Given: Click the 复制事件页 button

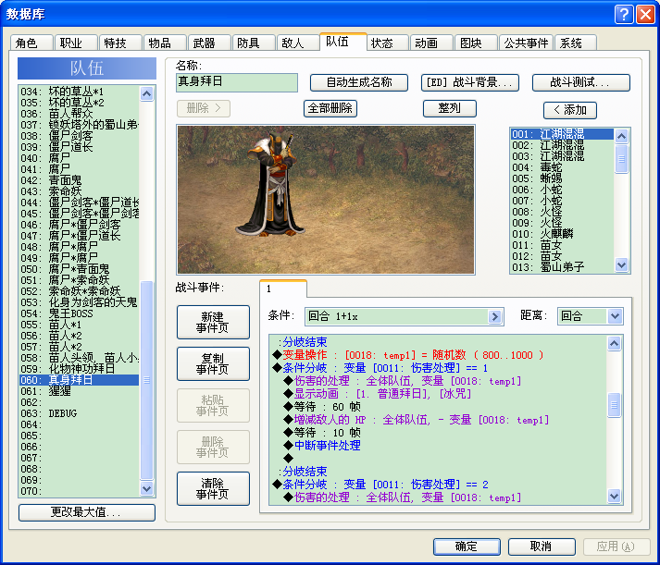Looking at the screenshot, I should (x=213, y=363).
